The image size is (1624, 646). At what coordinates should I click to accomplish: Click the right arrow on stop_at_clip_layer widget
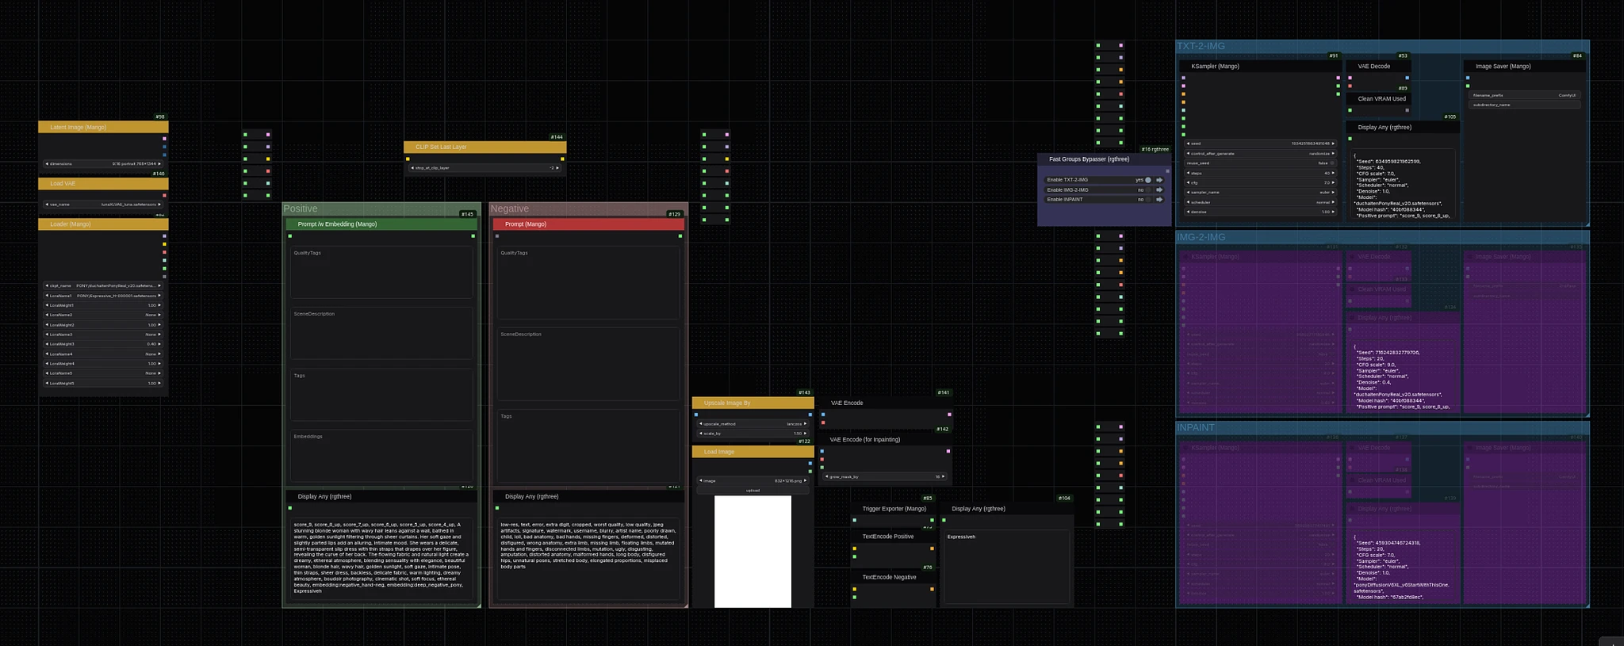557,168
